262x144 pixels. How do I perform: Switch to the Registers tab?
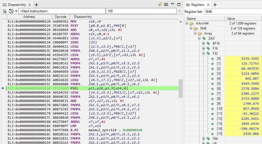[x=197, y=5]
